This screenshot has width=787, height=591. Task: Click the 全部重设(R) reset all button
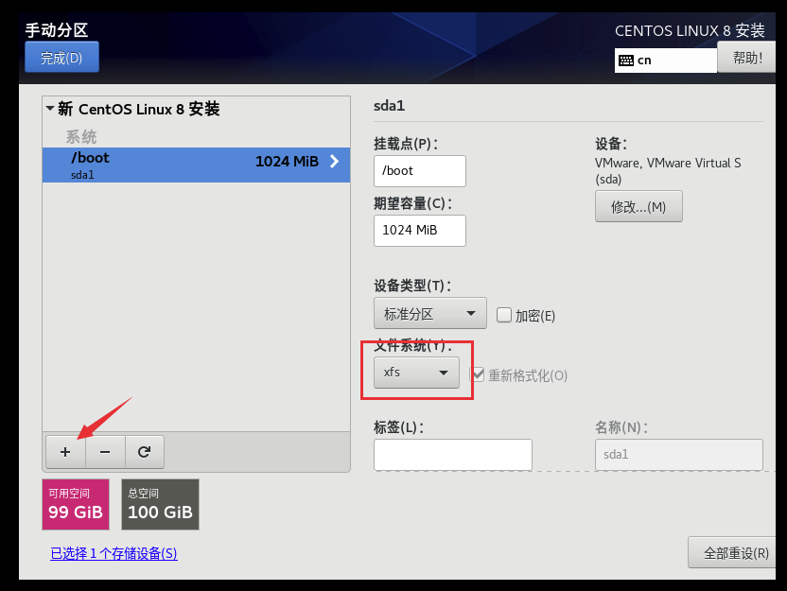732,552
